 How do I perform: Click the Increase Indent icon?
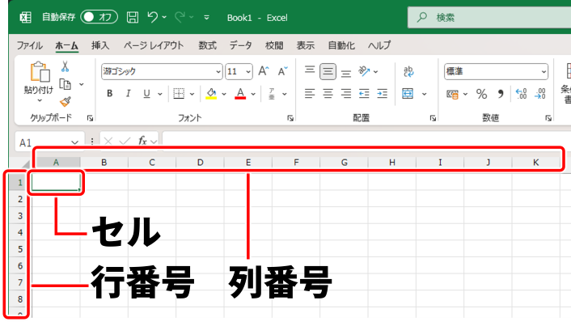tap(382, 94)
